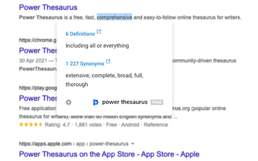This screenshot has width=258, height=161.
Task: Open definitions via its external-link icon
Action: (x=99, y=32)
